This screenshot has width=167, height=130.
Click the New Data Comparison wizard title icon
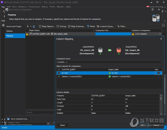[7, 10]
